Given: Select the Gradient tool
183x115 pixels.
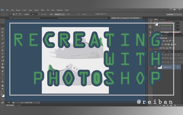Looking at the screenshot, I should (3, 60).
